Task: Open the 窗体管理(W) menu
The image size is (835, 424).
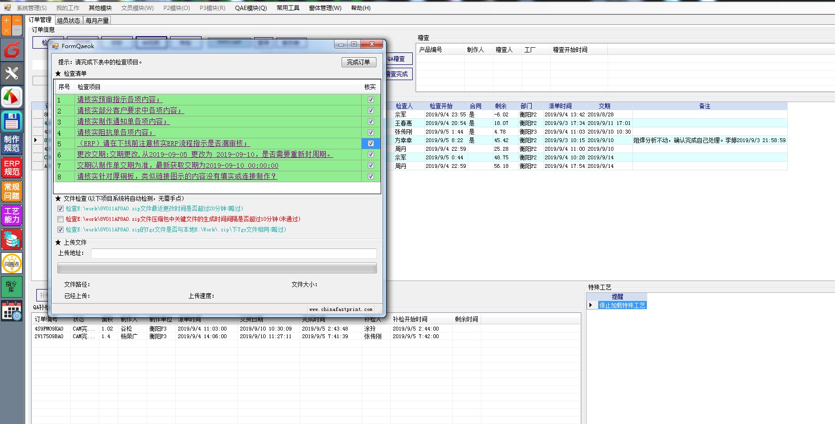Action: click(325, 8)
